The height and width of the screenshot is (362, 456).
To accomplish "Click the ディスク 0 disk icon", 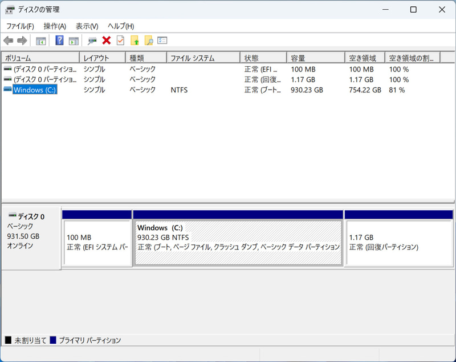I will [x=12, y=215].
